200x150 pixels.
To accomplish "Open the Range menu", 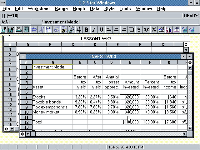I will 61,8.
